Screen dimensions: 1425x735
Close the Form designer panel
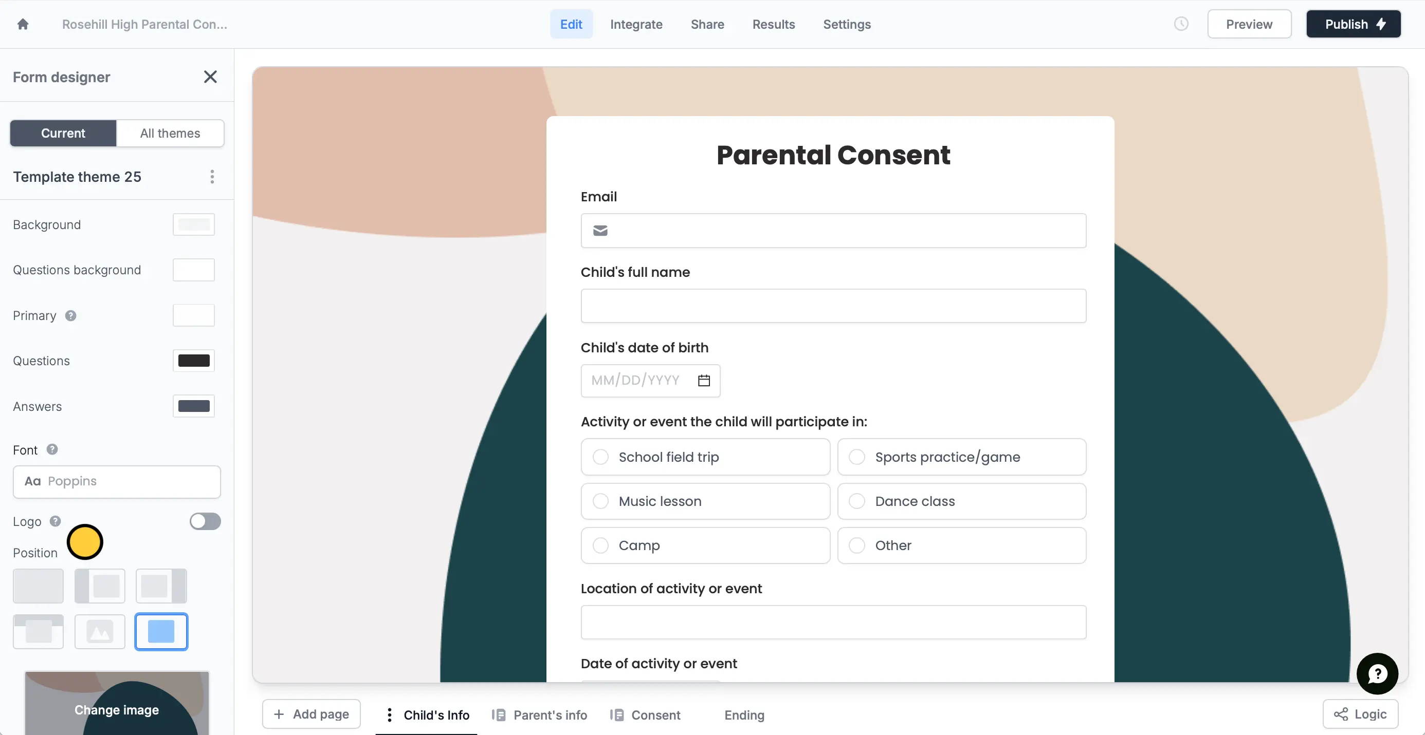tap(210, 77)
